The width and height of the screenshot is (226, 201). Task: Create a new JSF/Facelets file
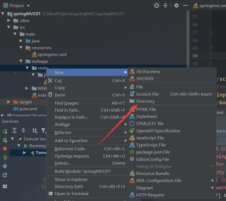[x=172, y=71]
